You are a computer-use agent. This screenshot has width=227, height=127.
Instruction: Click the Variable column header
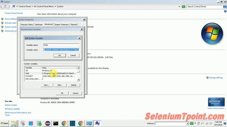pos(33,68)
